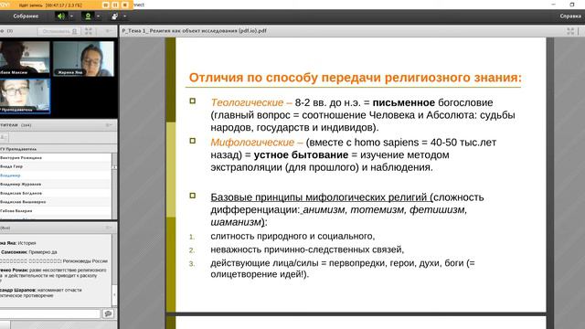Select attendee Владимир Журавлев
This screenshot has width=585, height=329.
56,185
